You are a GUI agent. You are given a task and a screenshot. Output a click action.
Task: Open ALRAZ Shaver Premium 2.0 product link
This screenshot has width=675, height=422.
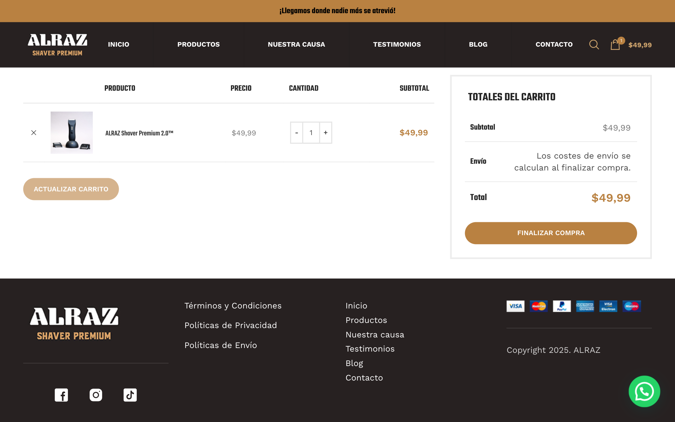(x=139, y=133)
